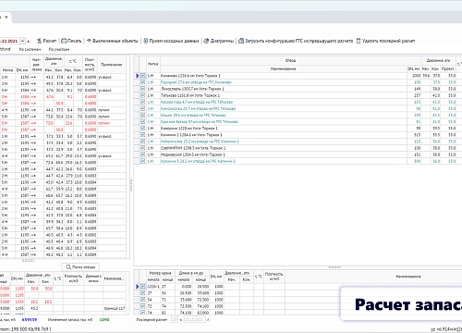
Task: Select the Калинин-3 28.2 км отвода row name
Action: pos(198,161)
